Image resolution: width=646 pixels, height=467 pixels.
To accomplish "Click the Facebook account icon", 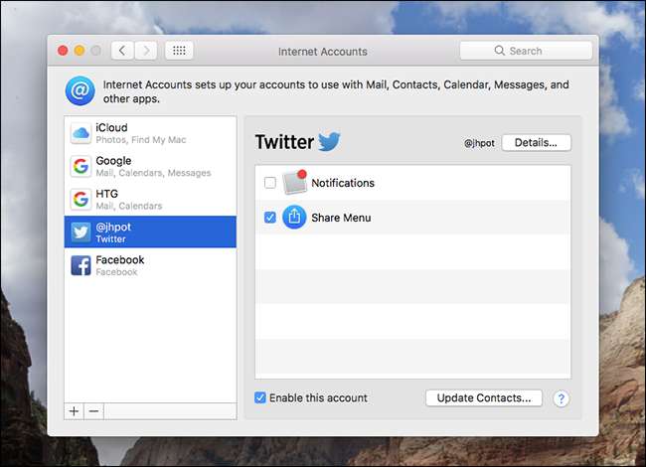I will click(x=81, y=265).
